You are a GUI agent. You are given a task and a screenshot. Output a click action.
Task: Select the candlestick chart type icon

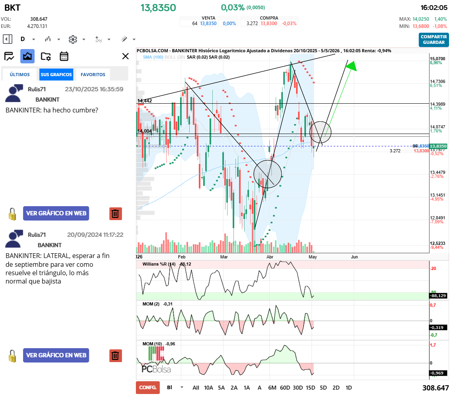pyautogui.click(x=48, y=39)
